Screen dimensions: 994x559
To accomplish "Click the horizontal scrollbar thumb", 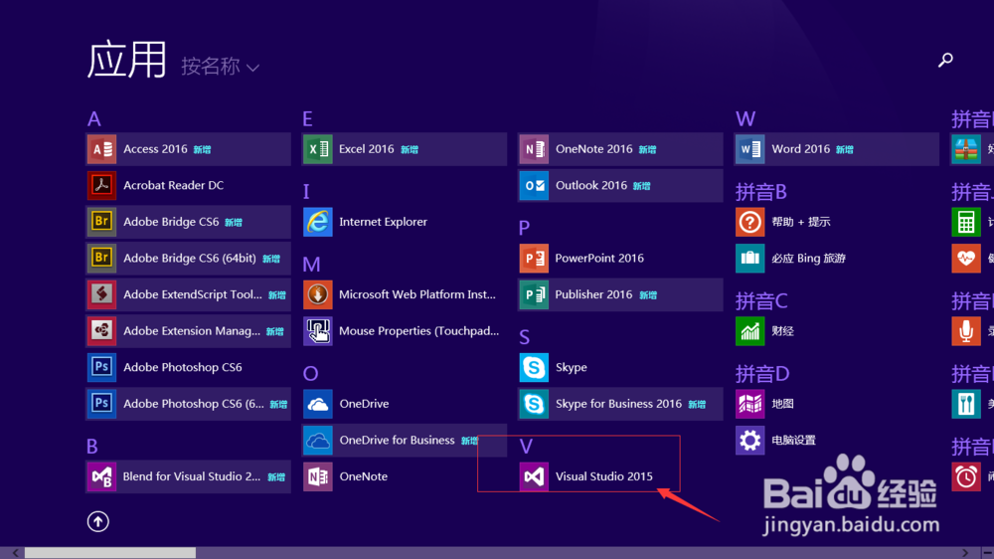I will (x=110, y=553).
